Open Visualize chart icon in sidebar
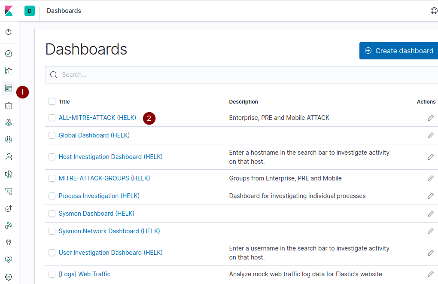The height and width of the screenshot is (284, 438). point(9,71)
